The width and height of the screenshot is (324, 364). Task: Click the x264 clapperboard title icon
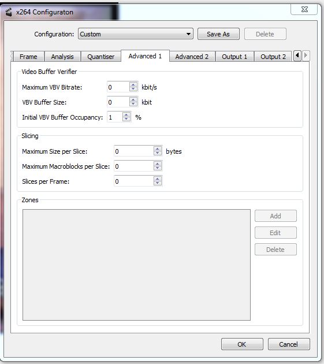(x=9, y=12)
